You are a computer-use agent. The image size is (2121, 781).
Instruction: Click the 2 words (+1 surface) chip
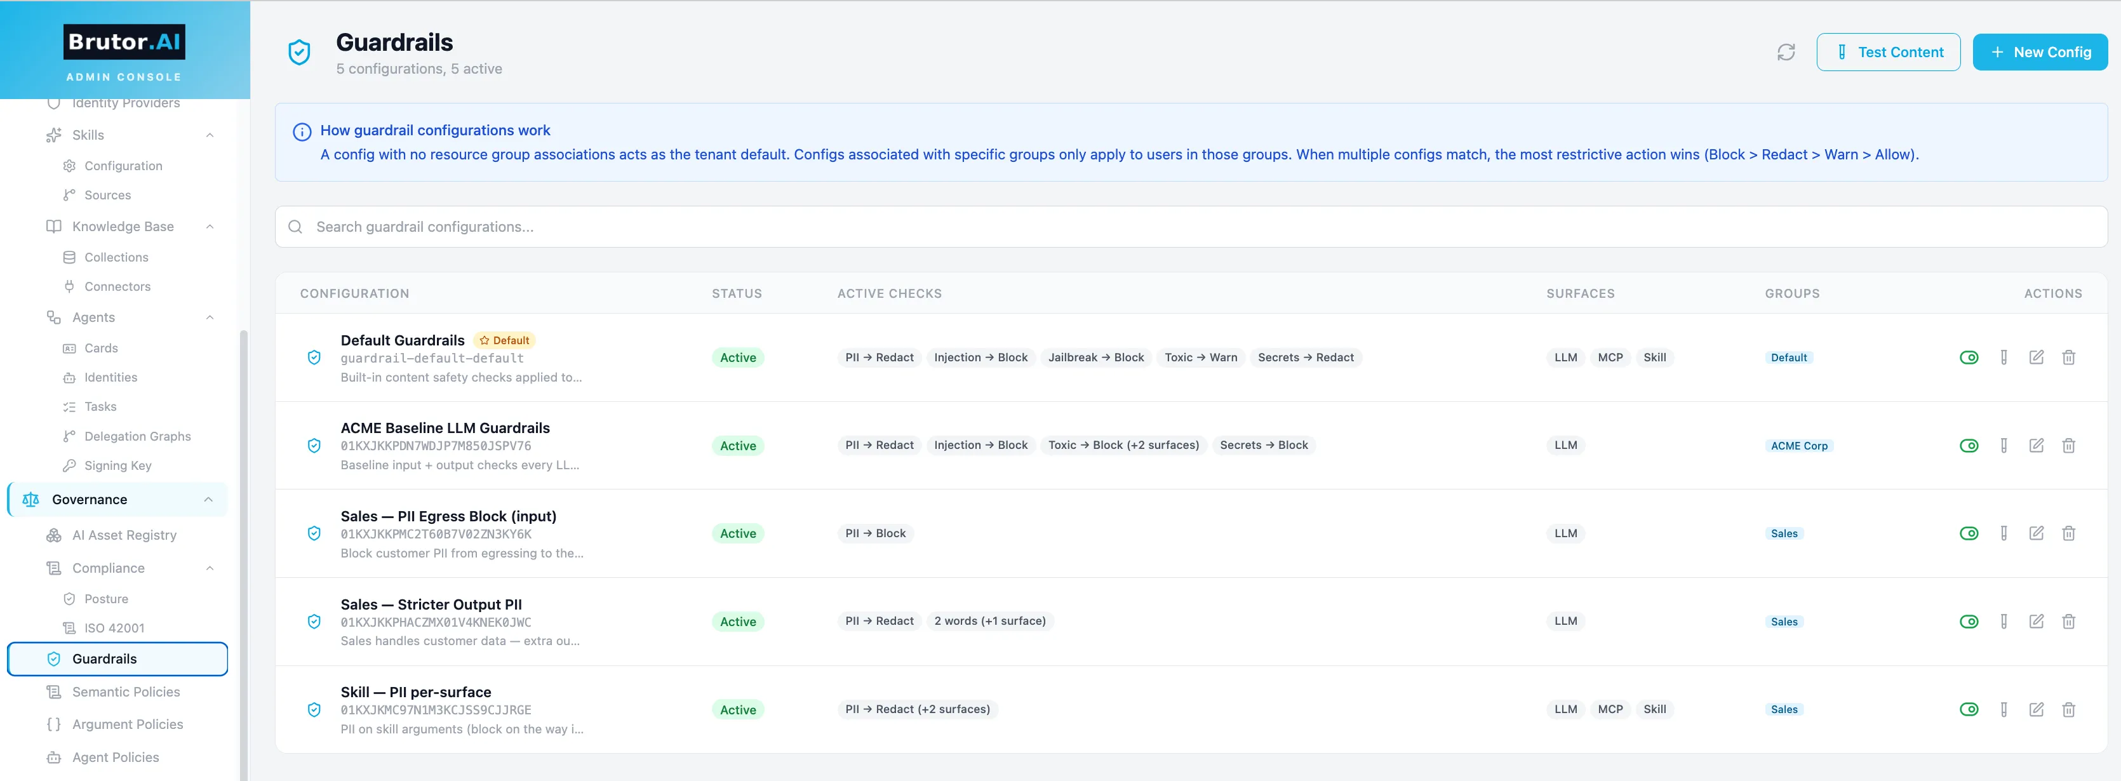[x=989, y=620]
